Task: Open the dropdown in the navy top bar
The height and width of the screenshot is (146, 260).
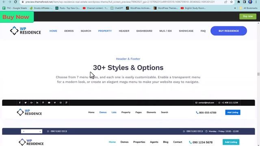Action: pyautogui.click(x=32, y=131)
